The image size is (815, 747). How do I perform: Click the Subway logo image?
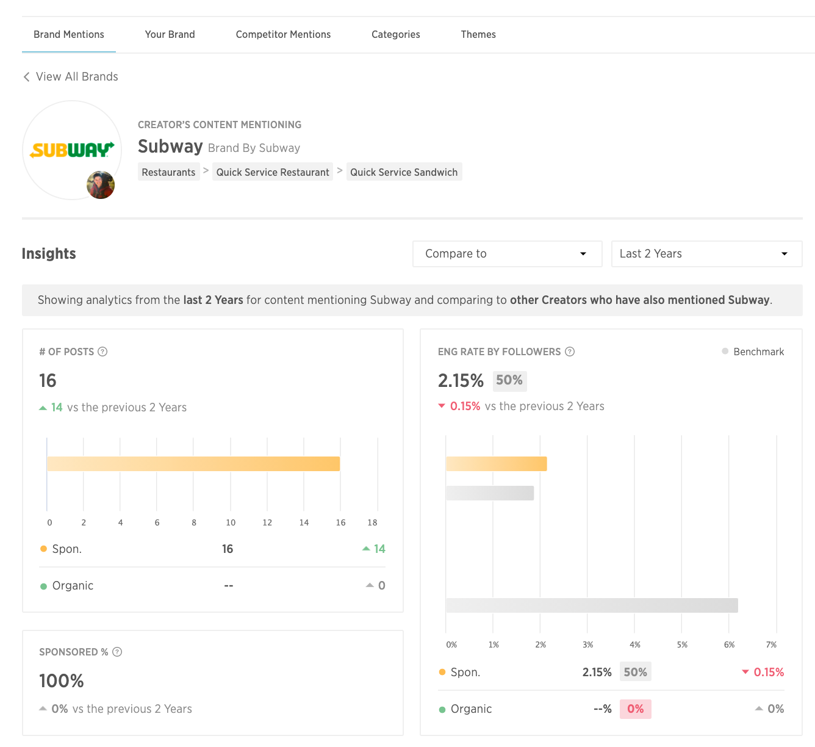72,150
